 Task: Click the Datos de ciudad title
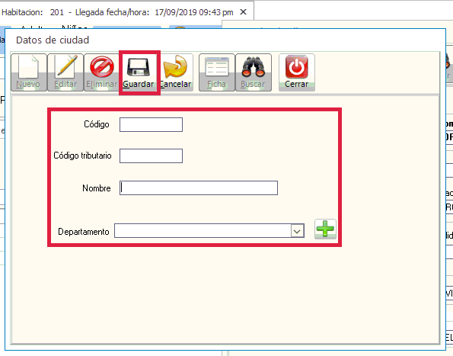(x=53, y=40)
